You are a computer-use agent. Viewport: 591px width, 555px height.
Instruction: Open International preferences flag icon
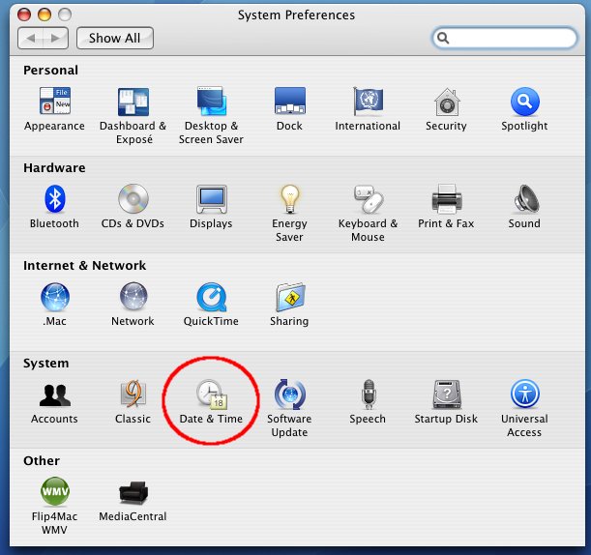[368, 101]
